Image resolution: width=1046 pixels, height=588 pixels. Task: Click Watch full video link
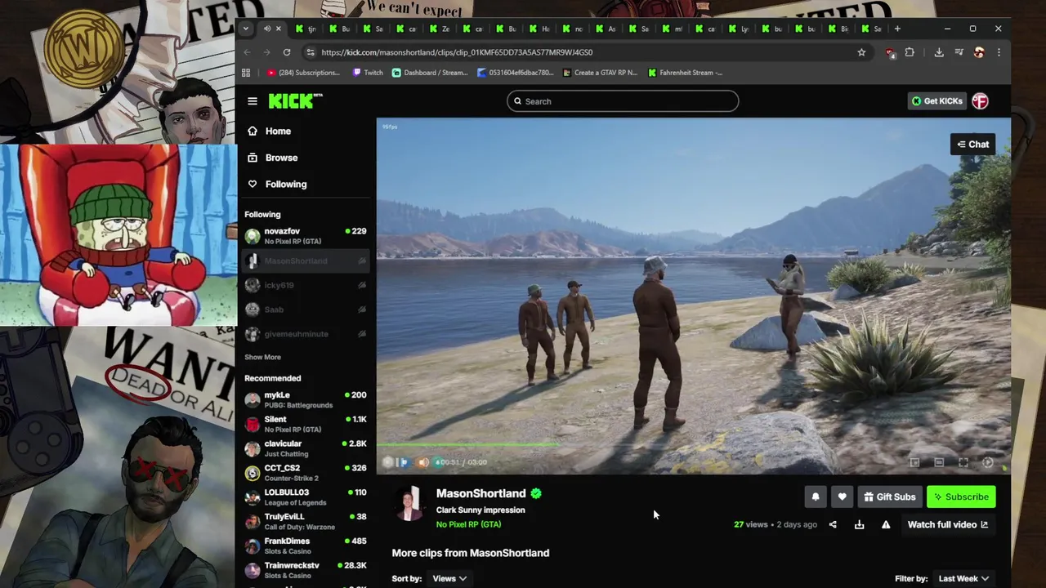coord(948,524)
